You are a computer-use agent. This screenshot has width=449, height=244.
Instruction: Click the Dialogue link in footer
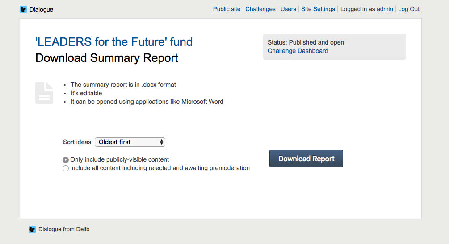tap(50, 229)
